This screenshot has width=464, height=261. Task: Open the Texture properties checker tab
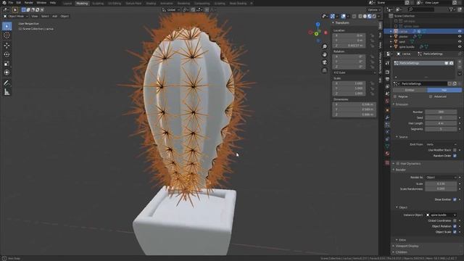coord(387,162)
